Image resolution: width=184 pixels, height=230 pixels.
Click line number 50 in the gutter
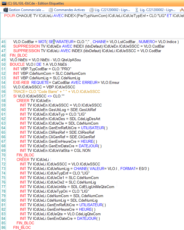click(x=3, y=64)
